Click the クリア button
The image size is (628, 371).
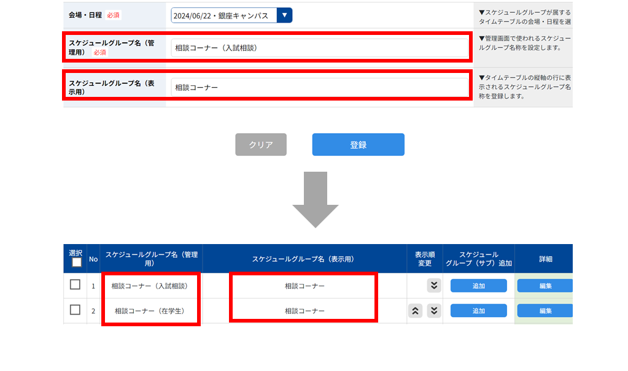[x=261, y=145]
